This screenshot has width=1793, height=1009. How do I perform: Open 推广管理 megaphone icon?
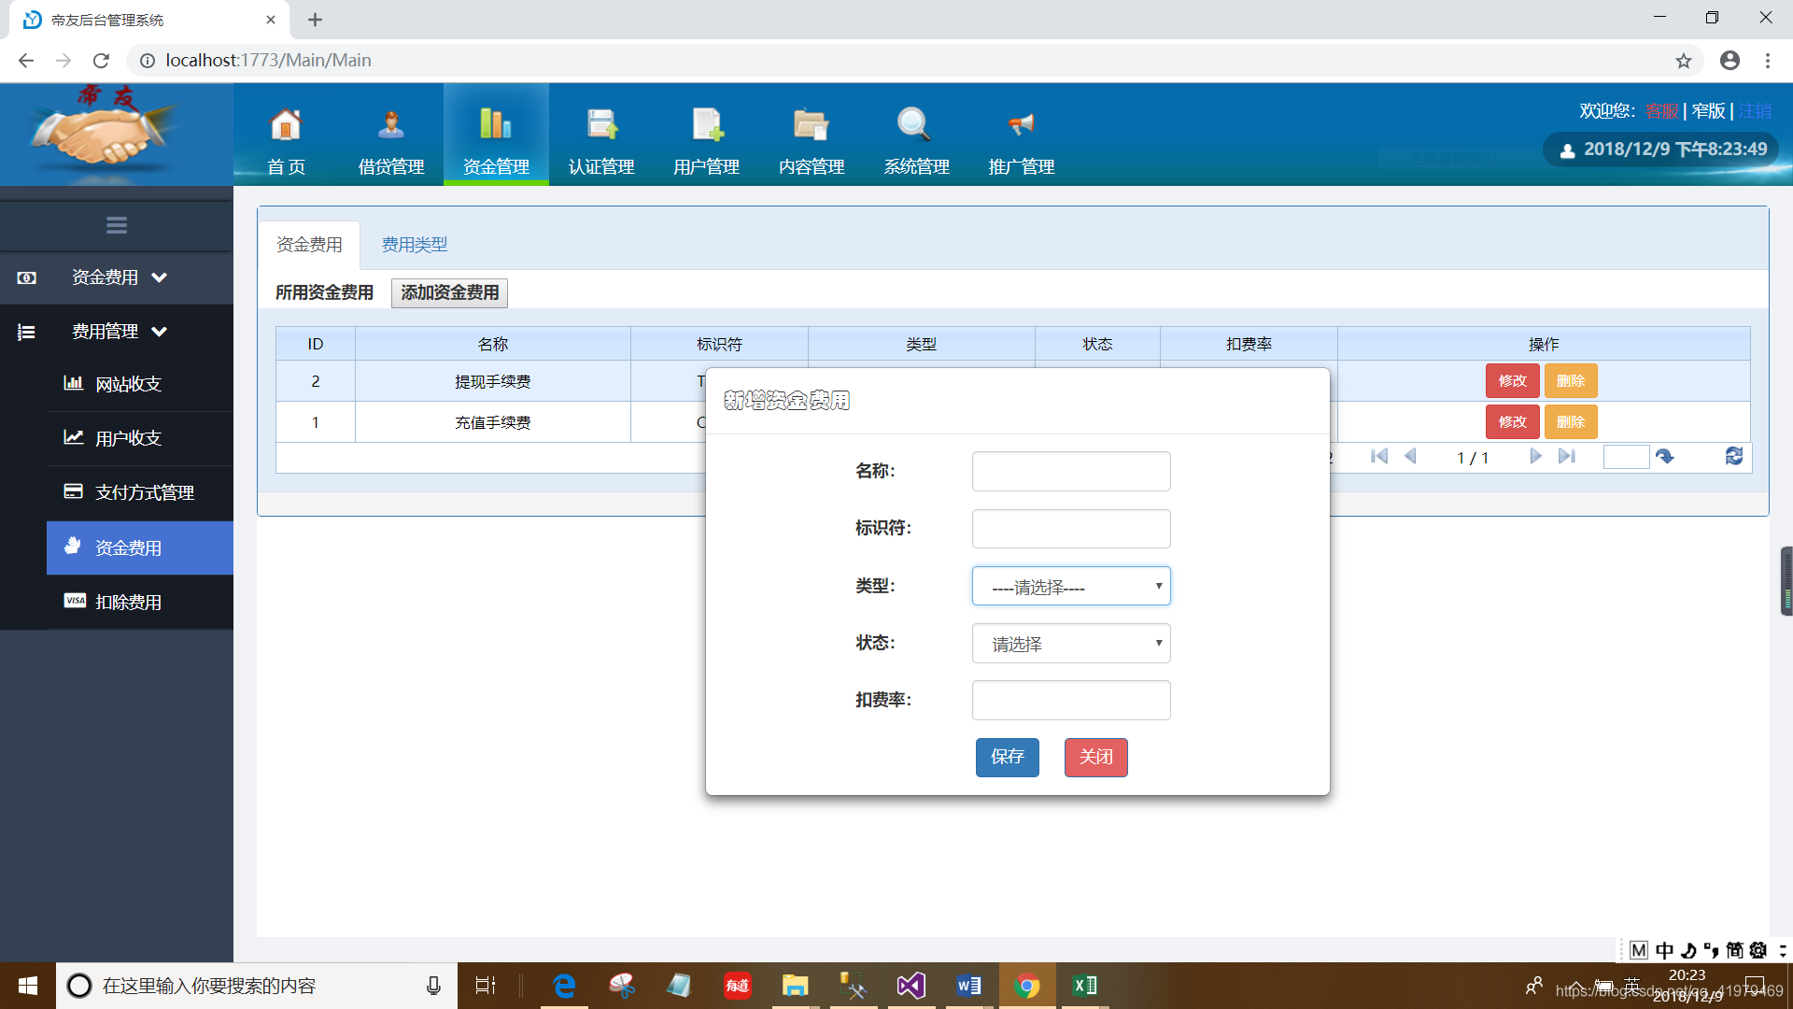click(1022, 124)
